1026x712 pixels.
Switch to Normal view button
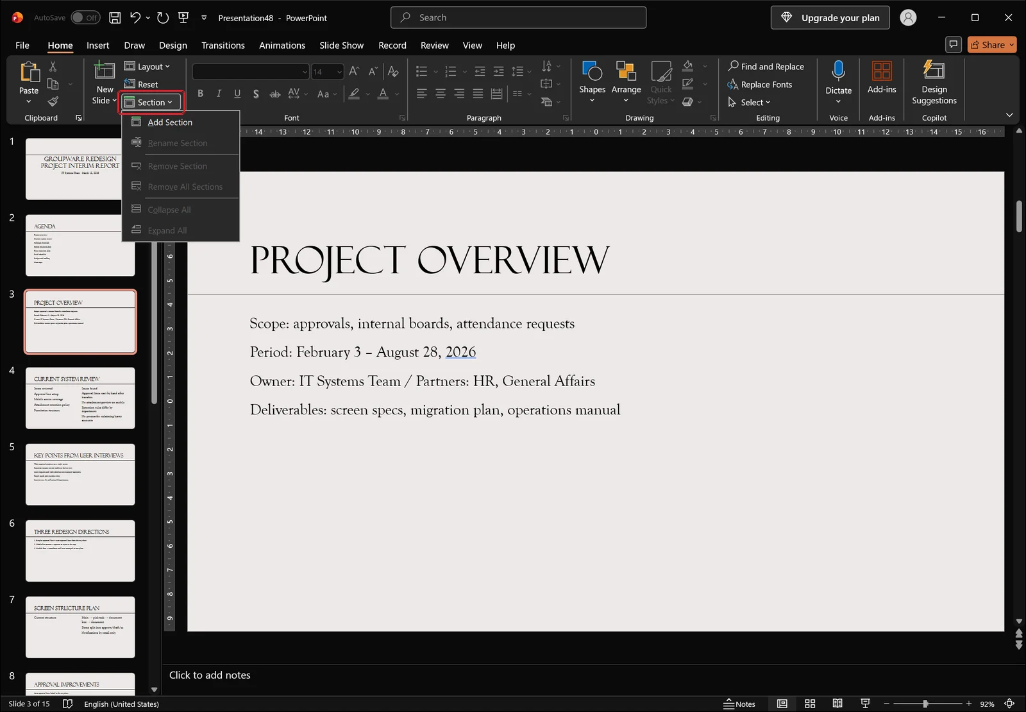(782, 704)
